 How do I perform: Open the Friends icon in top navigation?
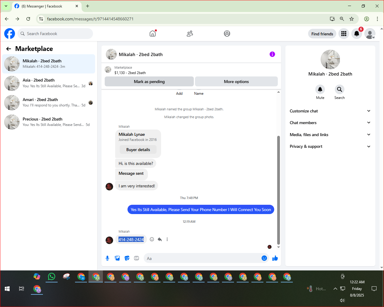pos(190,34)
